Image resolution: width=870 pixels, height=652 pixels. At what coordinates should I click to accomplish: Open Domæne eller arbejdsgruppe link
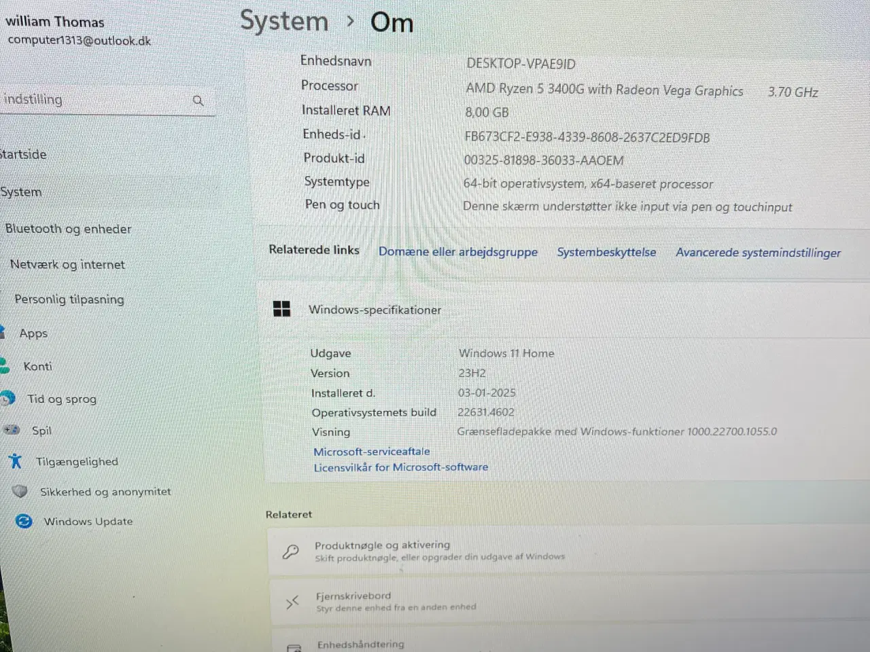coord(458,252)
